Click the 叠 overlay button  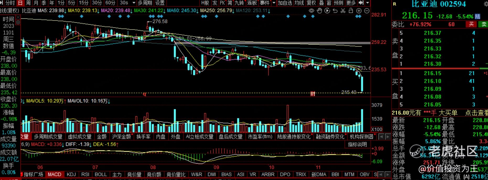point(322,3)
